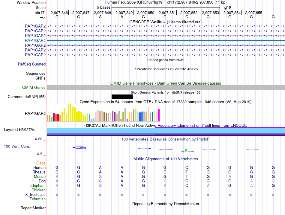This screenshot has width=285, height=215.
Task: Click the large blue G conservation logo
Action: (79, 148)
